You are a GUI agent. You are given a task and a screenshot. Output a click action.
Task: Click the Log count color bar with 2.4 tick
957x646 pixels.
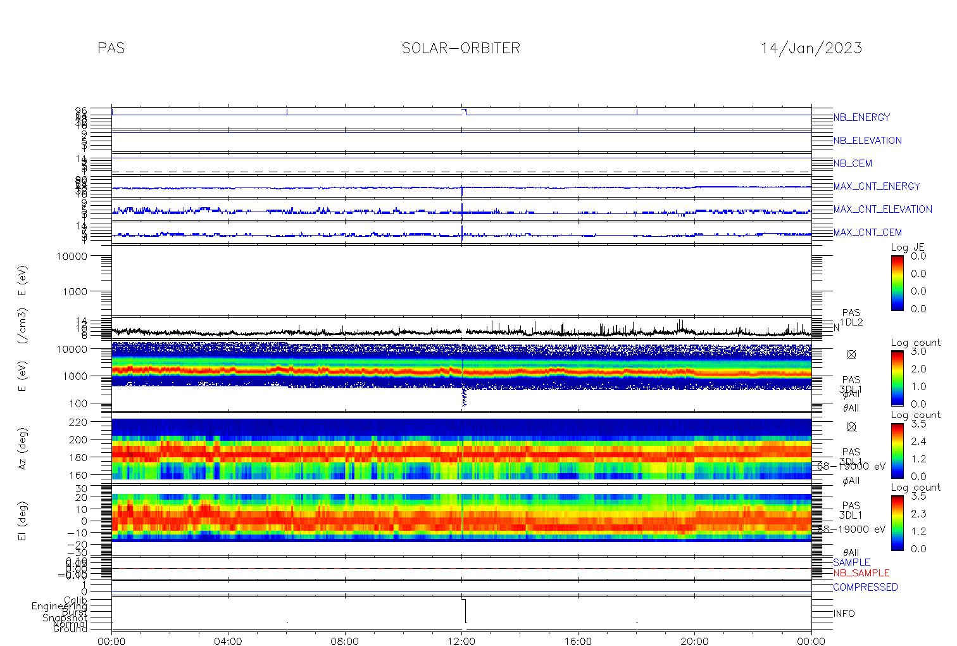point(898,450)
